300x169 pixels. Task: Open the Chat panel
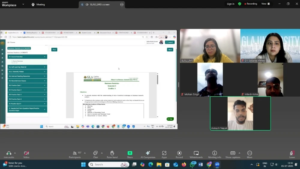[x=95, y=153]
